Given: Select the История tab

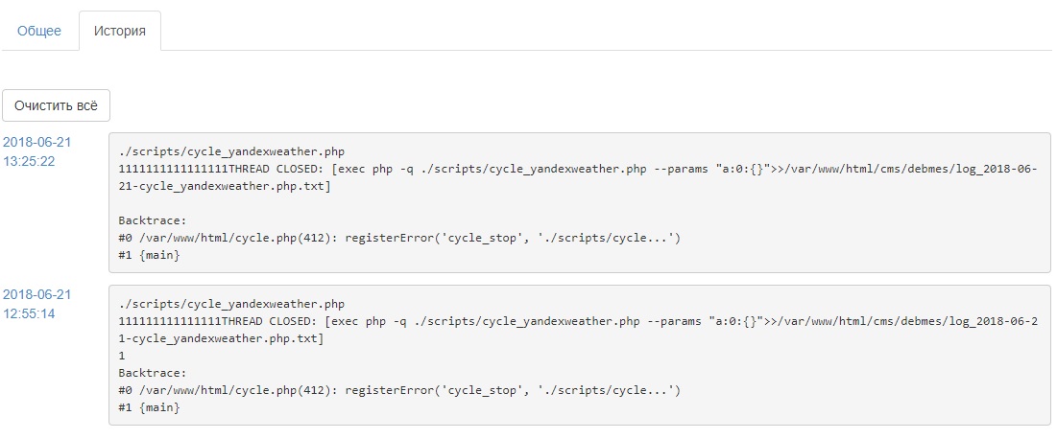Looking at the screenshot, I should (x=120, y=31).
